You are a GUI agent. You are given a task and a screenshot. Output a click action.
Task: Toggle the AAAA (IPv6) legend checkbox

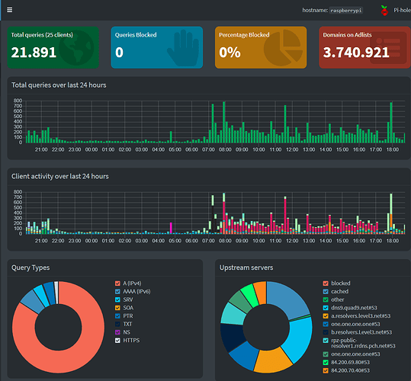point(117,291)
